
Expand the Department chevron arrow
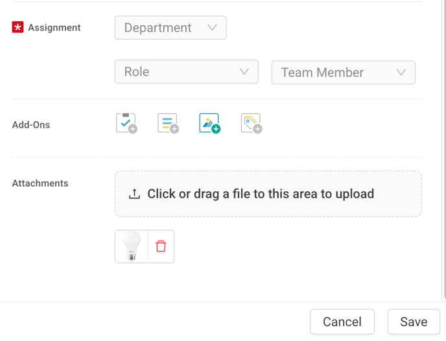coord(212,28)
